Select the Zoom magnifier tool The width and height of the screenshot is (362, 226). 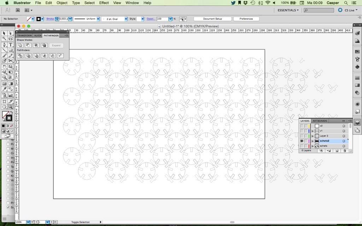(x=10, y=107)
